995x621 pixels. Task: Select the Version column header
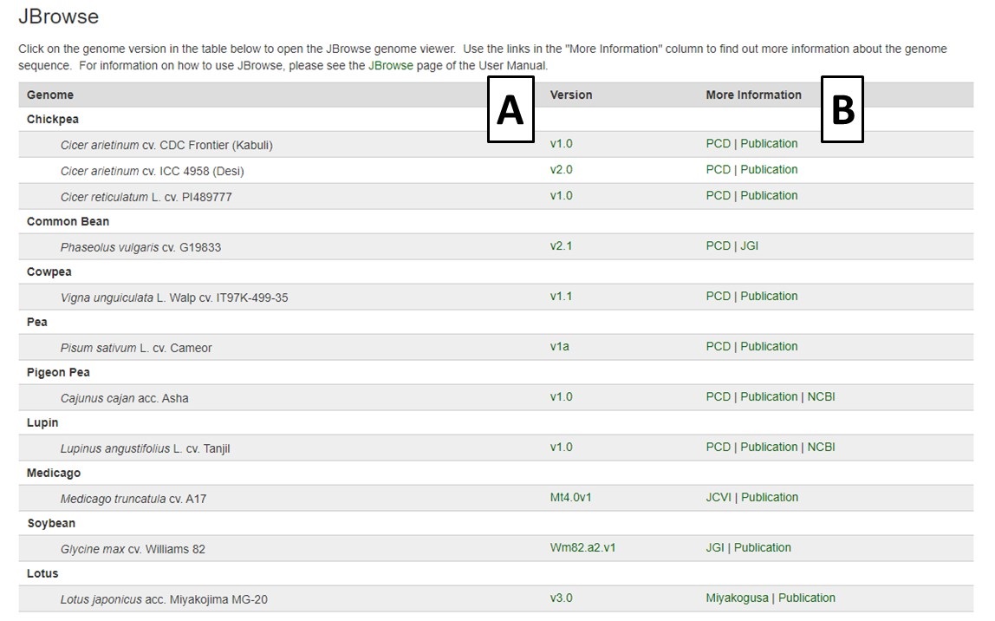click(571, 95)
